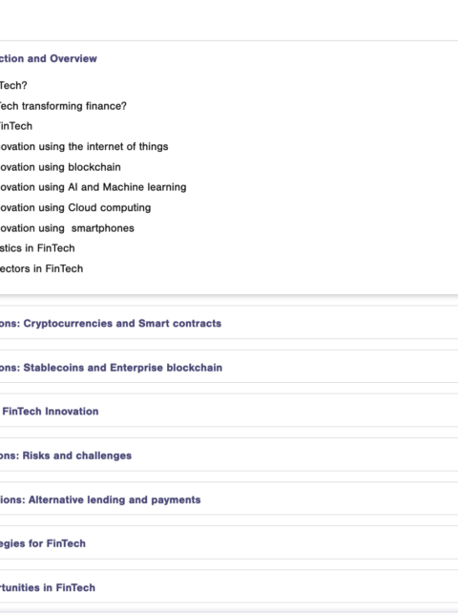Open the lesson ending in 'Tech?'
The height and width of the screenshot is (616, 458).
pos(13,85)
